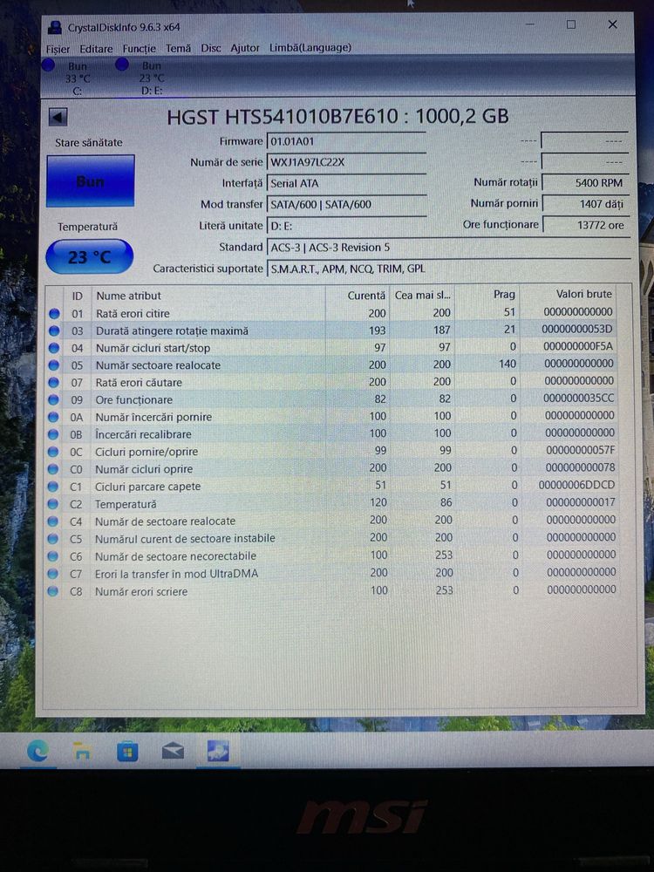Open Microsoft Edge from the taskbar

pyautogui.click(x=37, y=752)
